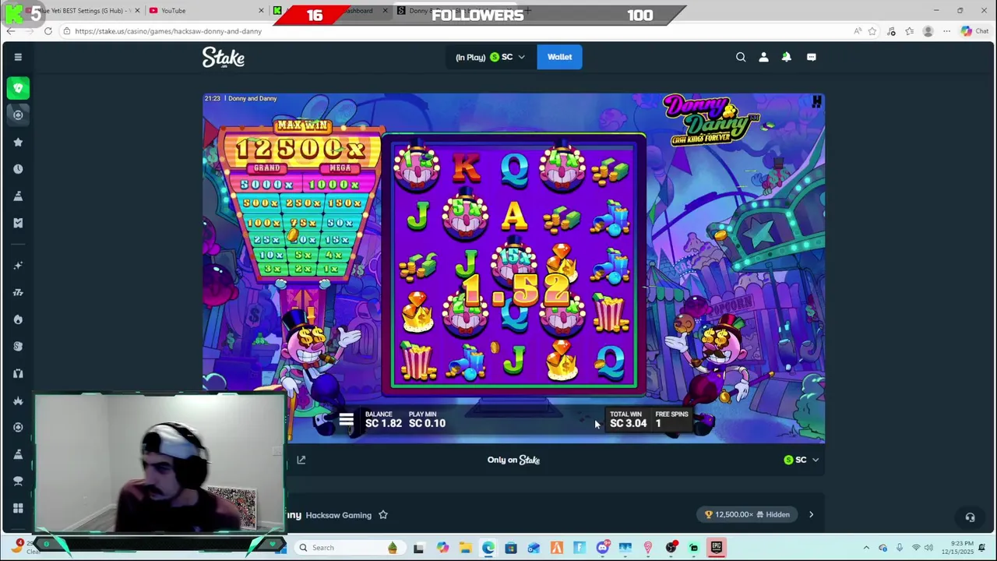997x561 pixels.
Task: Click the TOTAL WIN SC 3.04 display
Action: point(628,420)
